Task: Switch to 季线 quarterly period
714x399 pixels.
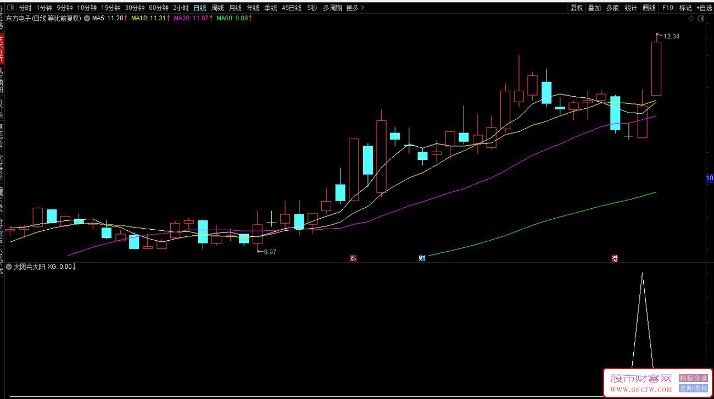Action: (270, 8)
